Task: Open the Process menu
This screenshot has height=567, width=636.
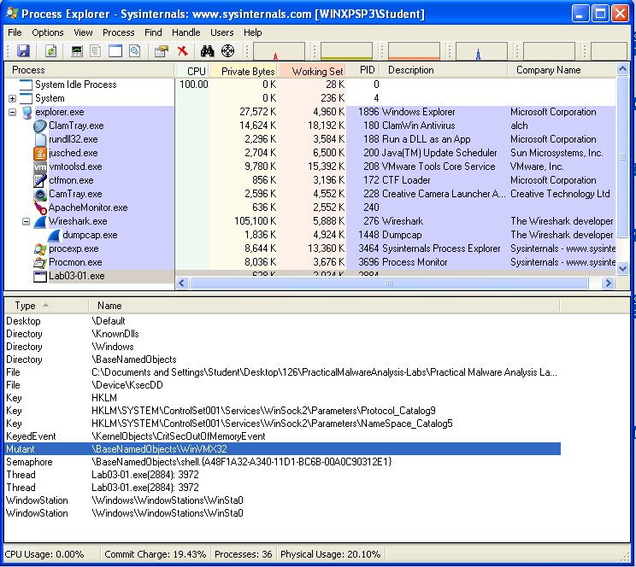Action: coord(119,32)
